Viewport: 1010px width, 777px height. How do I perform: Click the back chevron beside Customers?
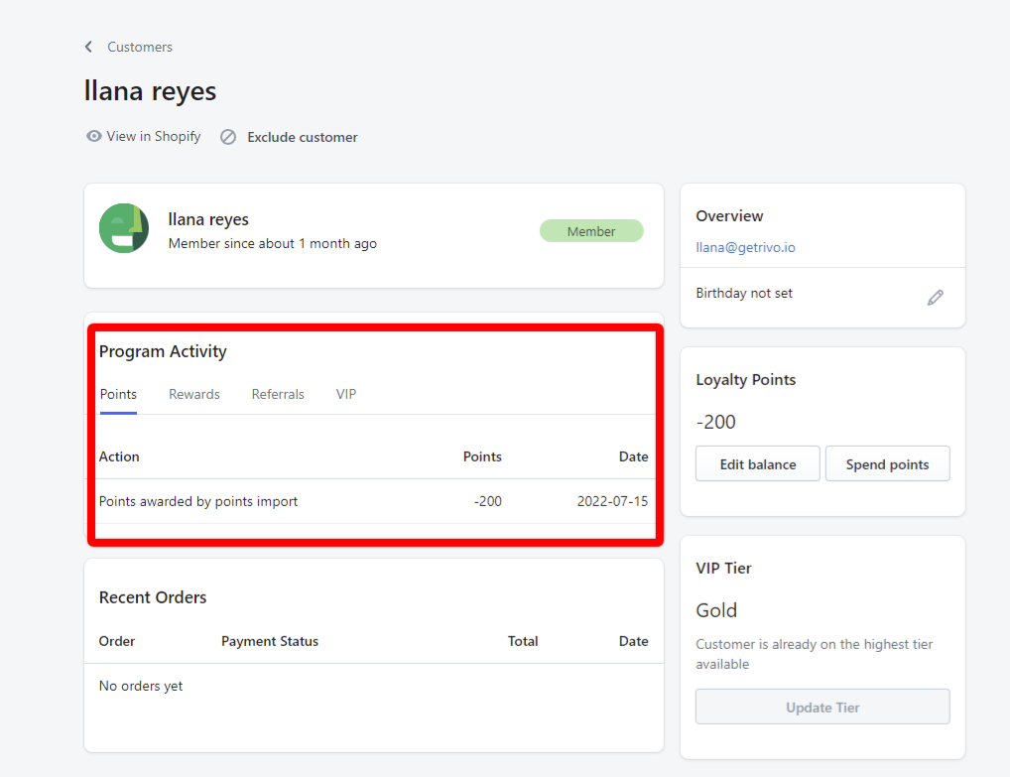tap(88, 47)
